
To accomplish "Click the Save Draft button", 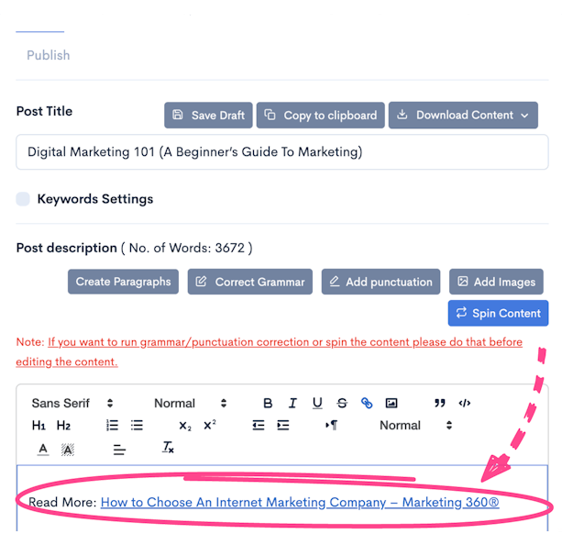I will click(208, 115).
